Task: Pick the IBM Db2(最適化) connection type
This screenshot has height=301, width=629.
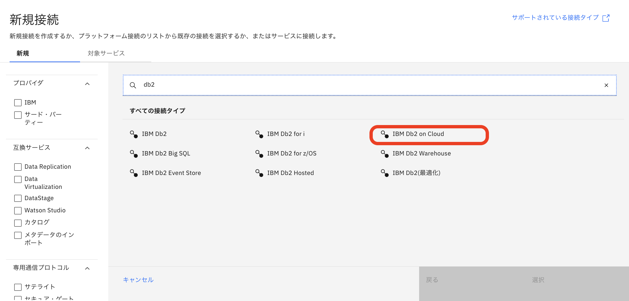Action: (416, 173)
